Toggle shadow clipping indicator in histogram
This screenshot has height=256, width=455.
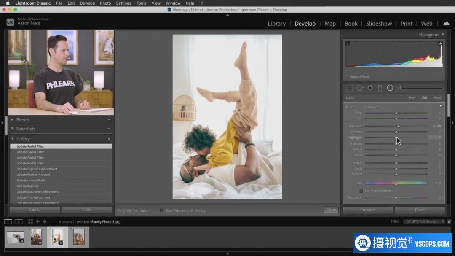pyautogui.click(x=347, y=43)
